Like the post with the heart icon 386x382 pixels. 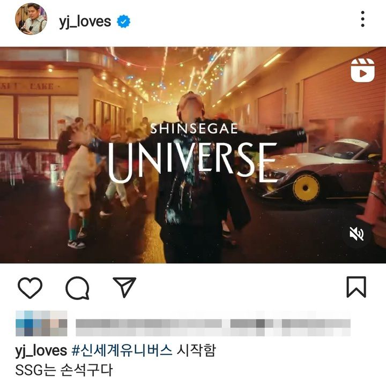(30, 288)
